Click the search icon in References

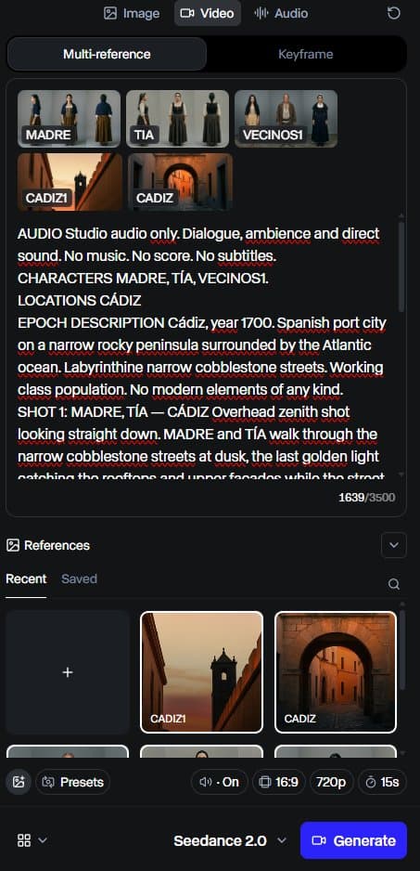(x=394, y=584)
